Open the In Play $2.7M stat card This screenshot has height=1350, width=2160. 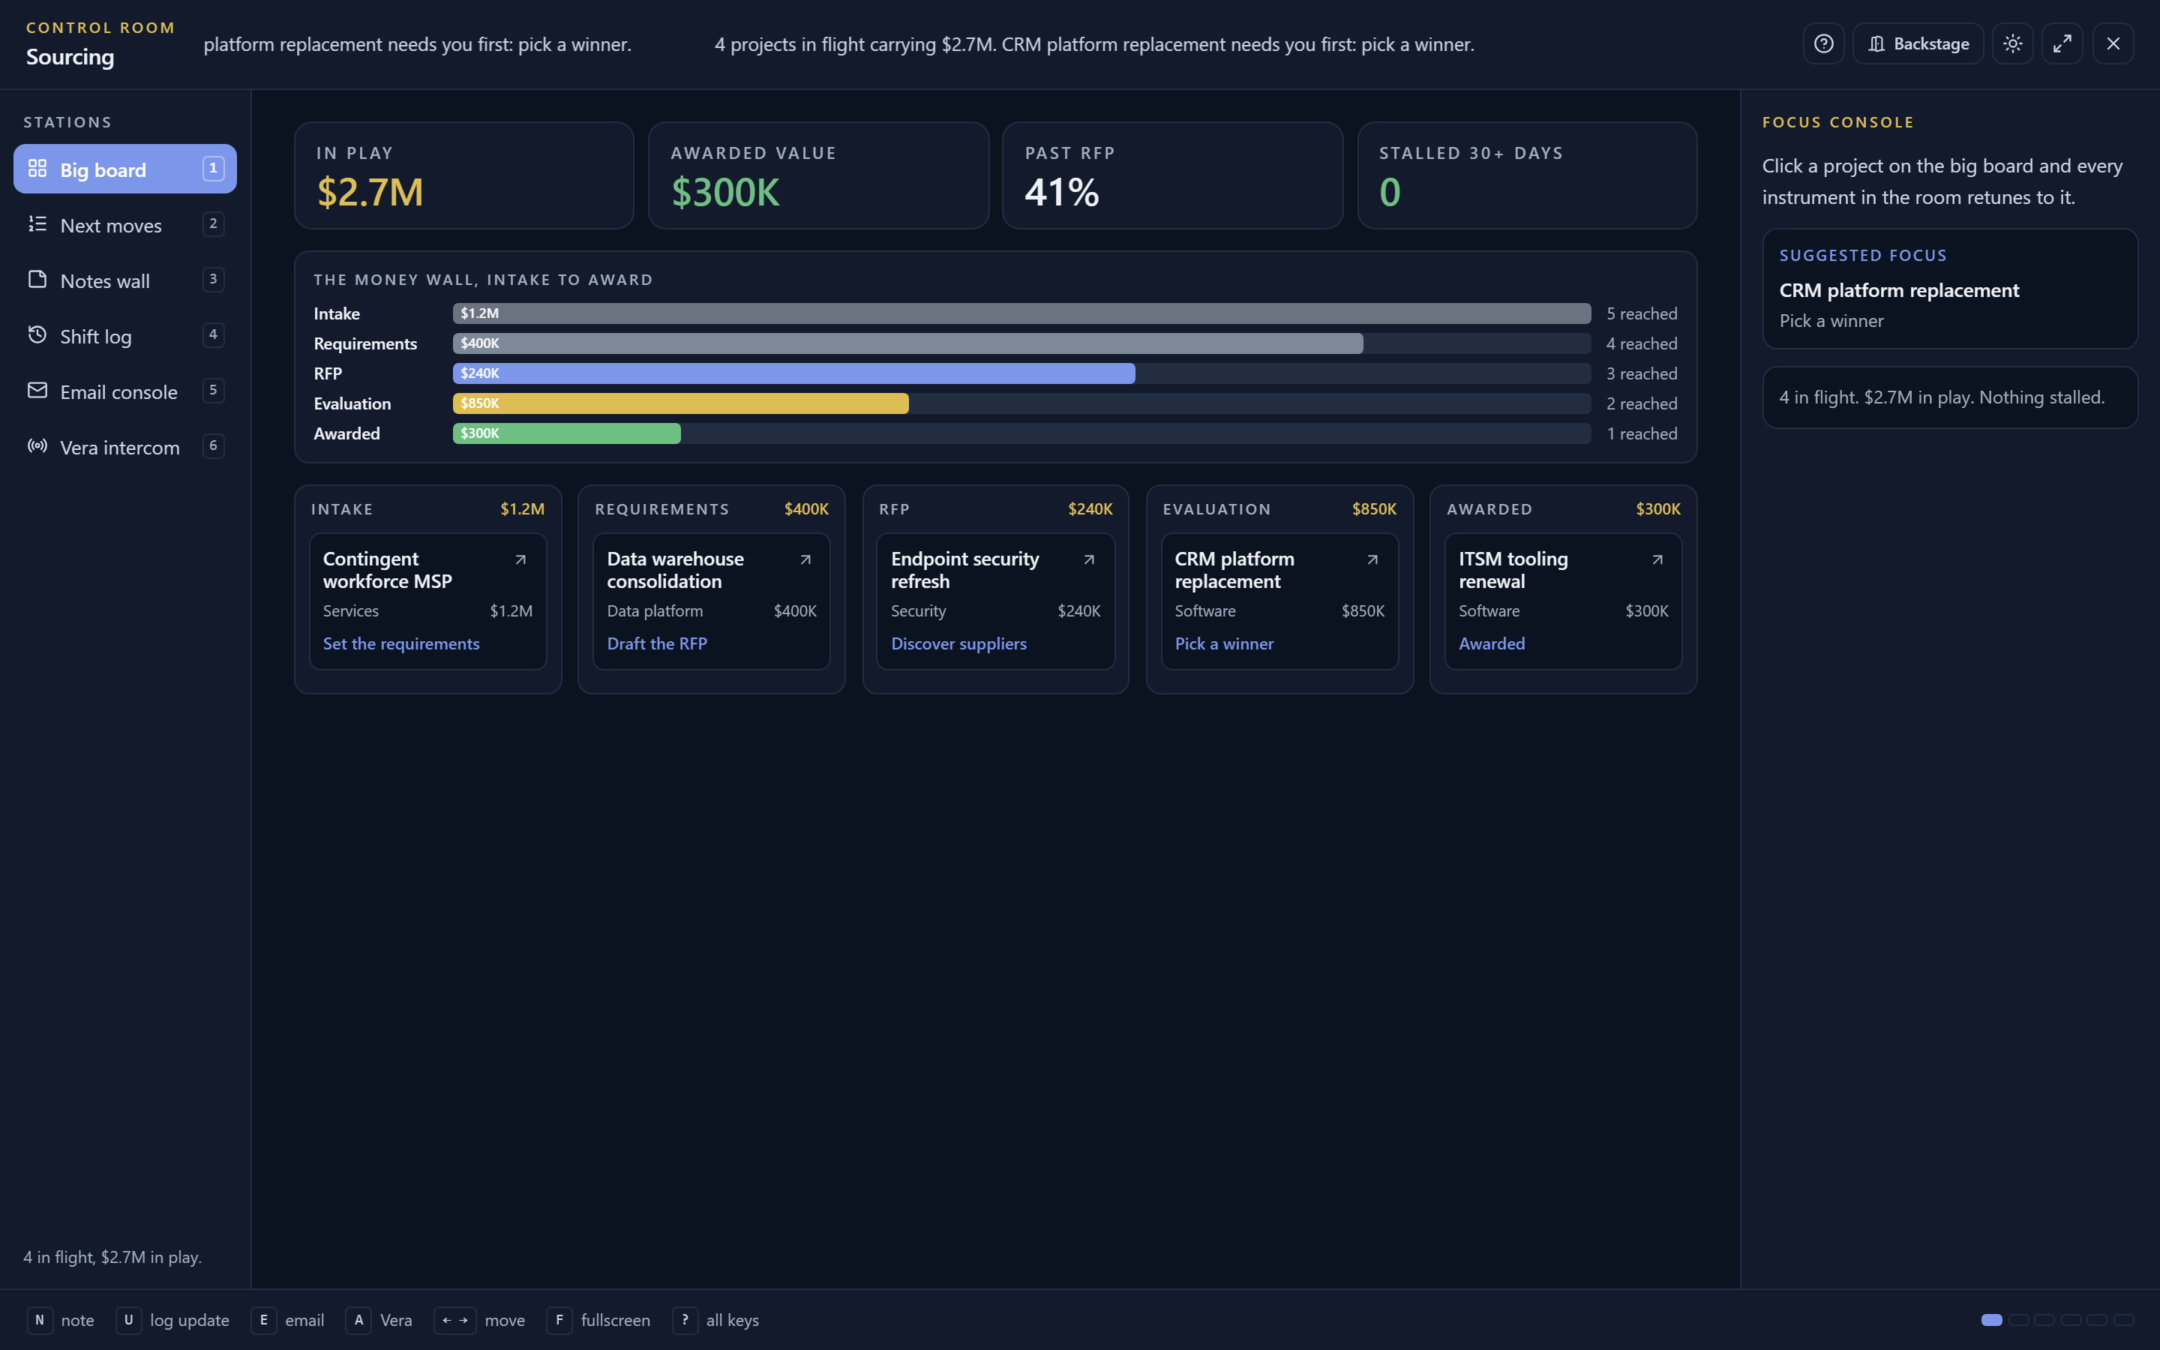coord(464,176)
